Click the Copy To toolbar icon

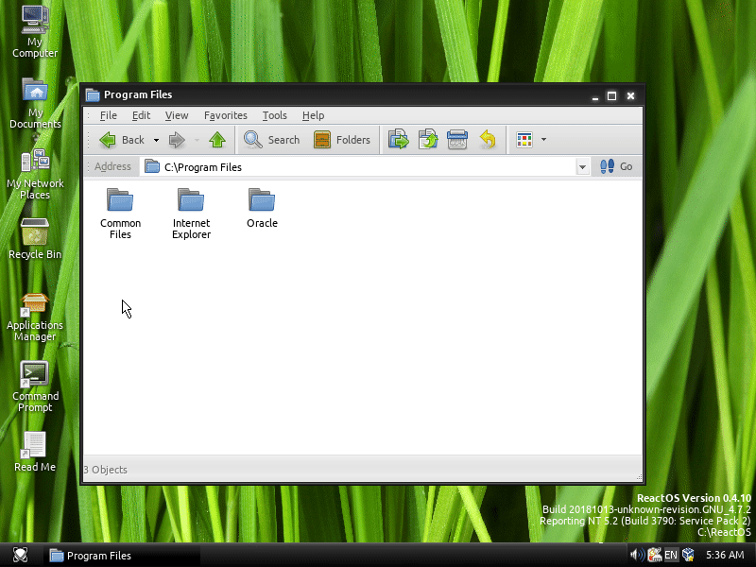click(428, 140)
